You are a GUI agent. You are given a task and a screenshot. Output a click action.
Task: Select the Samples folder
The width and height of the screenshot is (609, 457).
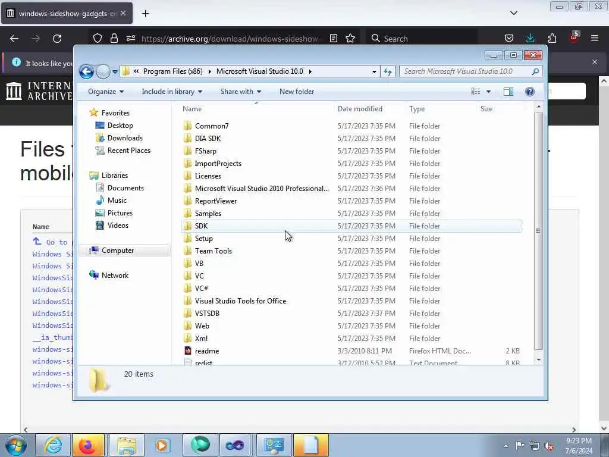click(208, 214)
